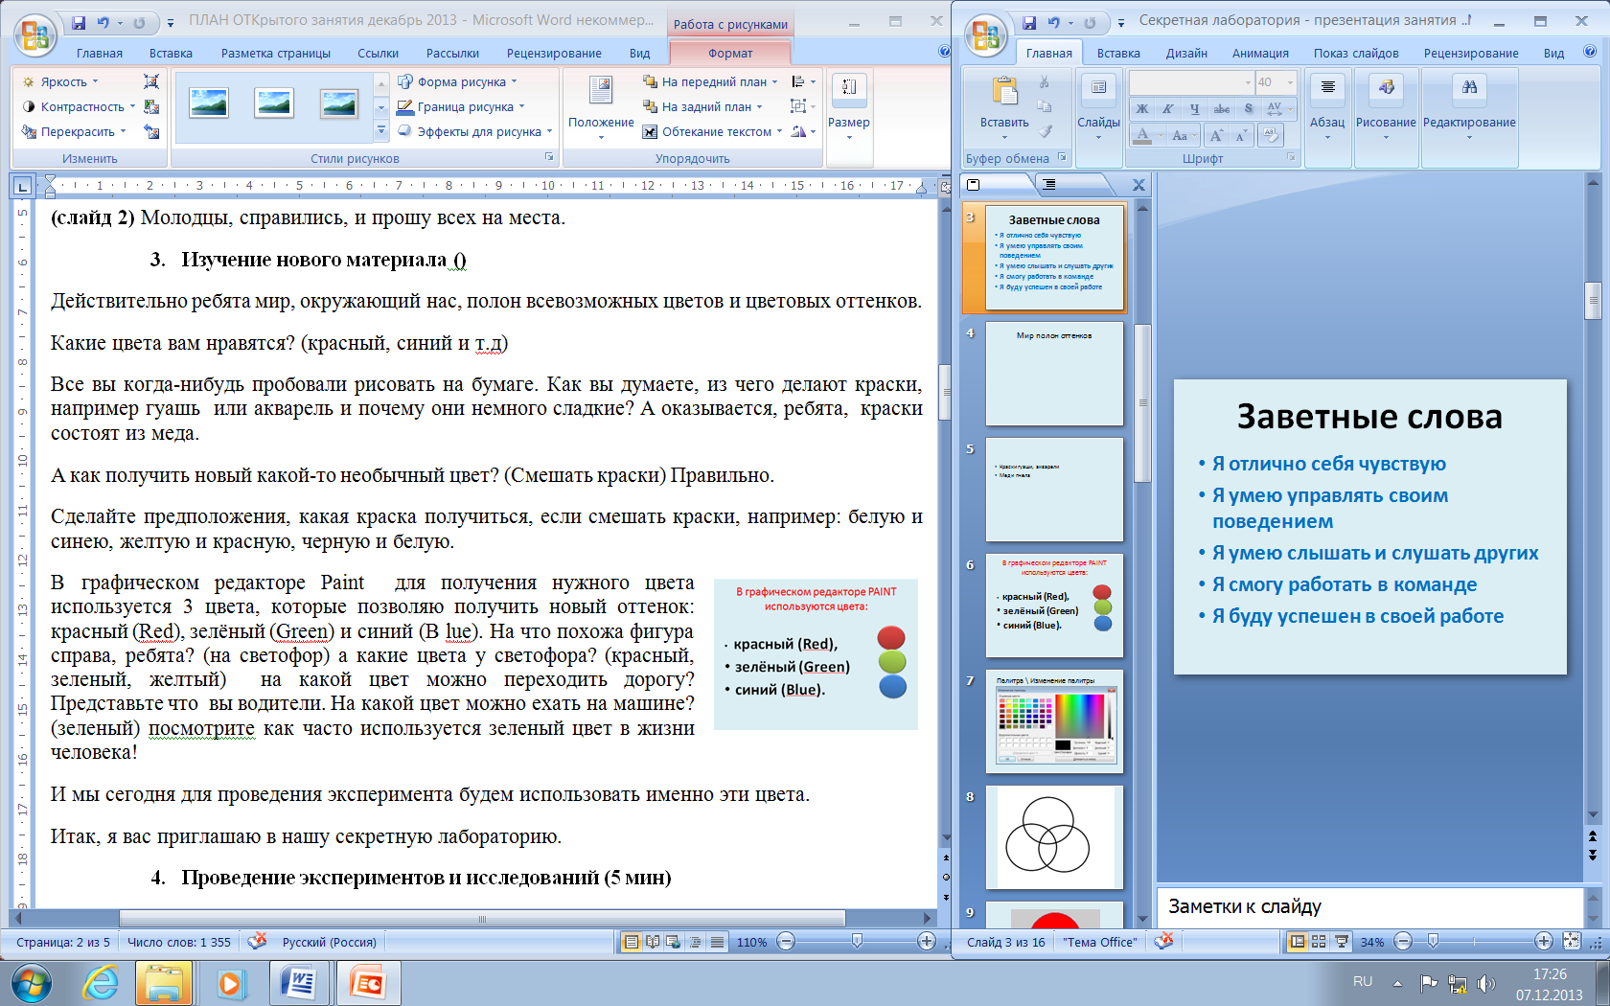
Task: Click the Save icon in Word's quick access toolbar
Action: pyautogui.click(x=79, y=22)
